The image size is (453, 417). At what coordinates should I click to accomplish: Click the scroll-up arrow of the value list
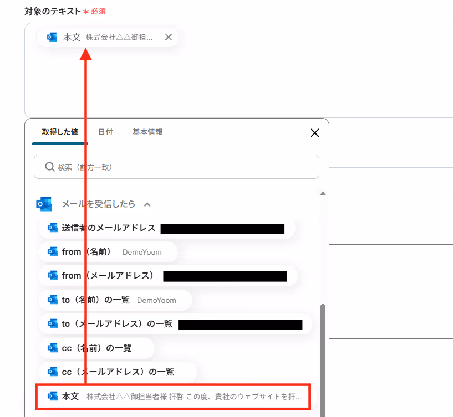pyautogui.click(x=323, y=193)
